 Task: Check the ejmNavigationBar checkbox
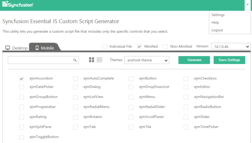(x=186, y=97)
